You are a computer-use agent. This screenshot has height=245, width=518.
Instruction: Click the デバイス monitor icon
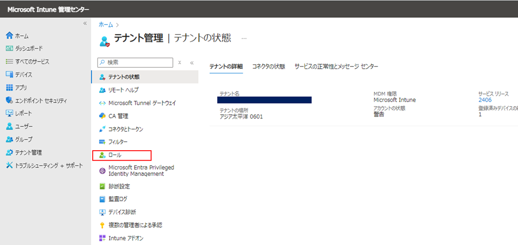(10, 75)
